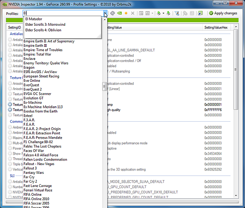Image resolution: width=245 pixels, height=208 pixels.
Task: Choose EverQuest 2 profile entry
Action: pyautogui.click(x=33, y=89)
